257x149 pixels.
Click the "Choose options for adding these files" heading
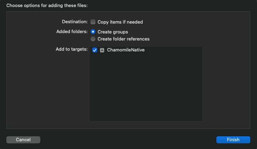click(x=47, y=5)
